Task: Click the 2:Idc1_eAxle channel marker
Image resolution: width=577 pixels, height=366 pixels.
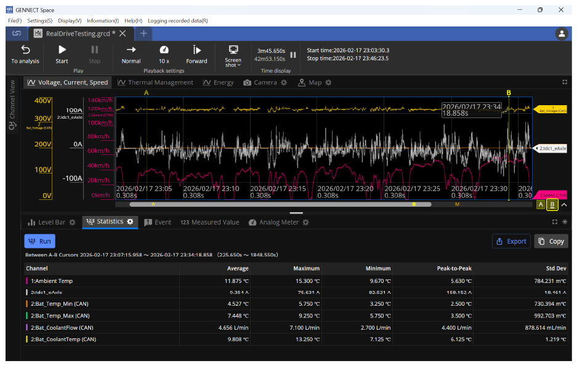Action: click(550, 148)
